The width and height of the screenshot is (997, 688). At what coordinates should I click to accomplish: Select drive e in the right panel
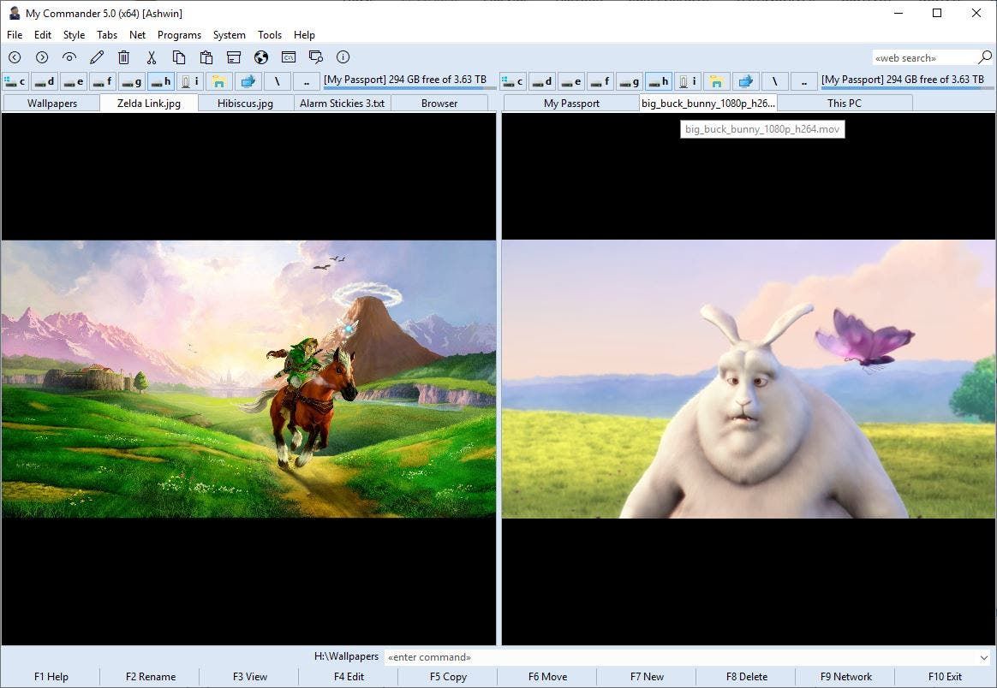tap(571, 80)
